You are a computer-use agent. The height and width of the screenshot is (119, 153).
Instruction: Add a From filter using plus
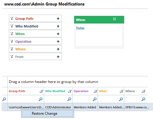click(x=58, y=57)
